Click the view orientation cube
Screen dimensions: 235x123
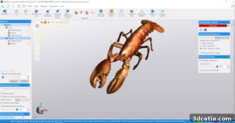(40, 110)
